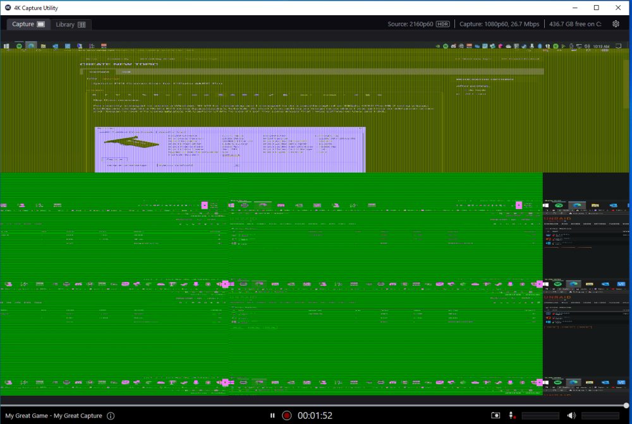Click the red record button

[286, 416]
